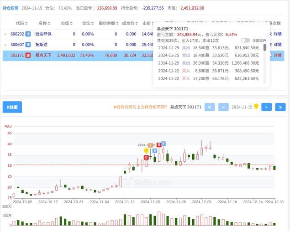Click the red 建 badge next to 301171
Viewport: 290px width, 231px height.
coord(28,55)
